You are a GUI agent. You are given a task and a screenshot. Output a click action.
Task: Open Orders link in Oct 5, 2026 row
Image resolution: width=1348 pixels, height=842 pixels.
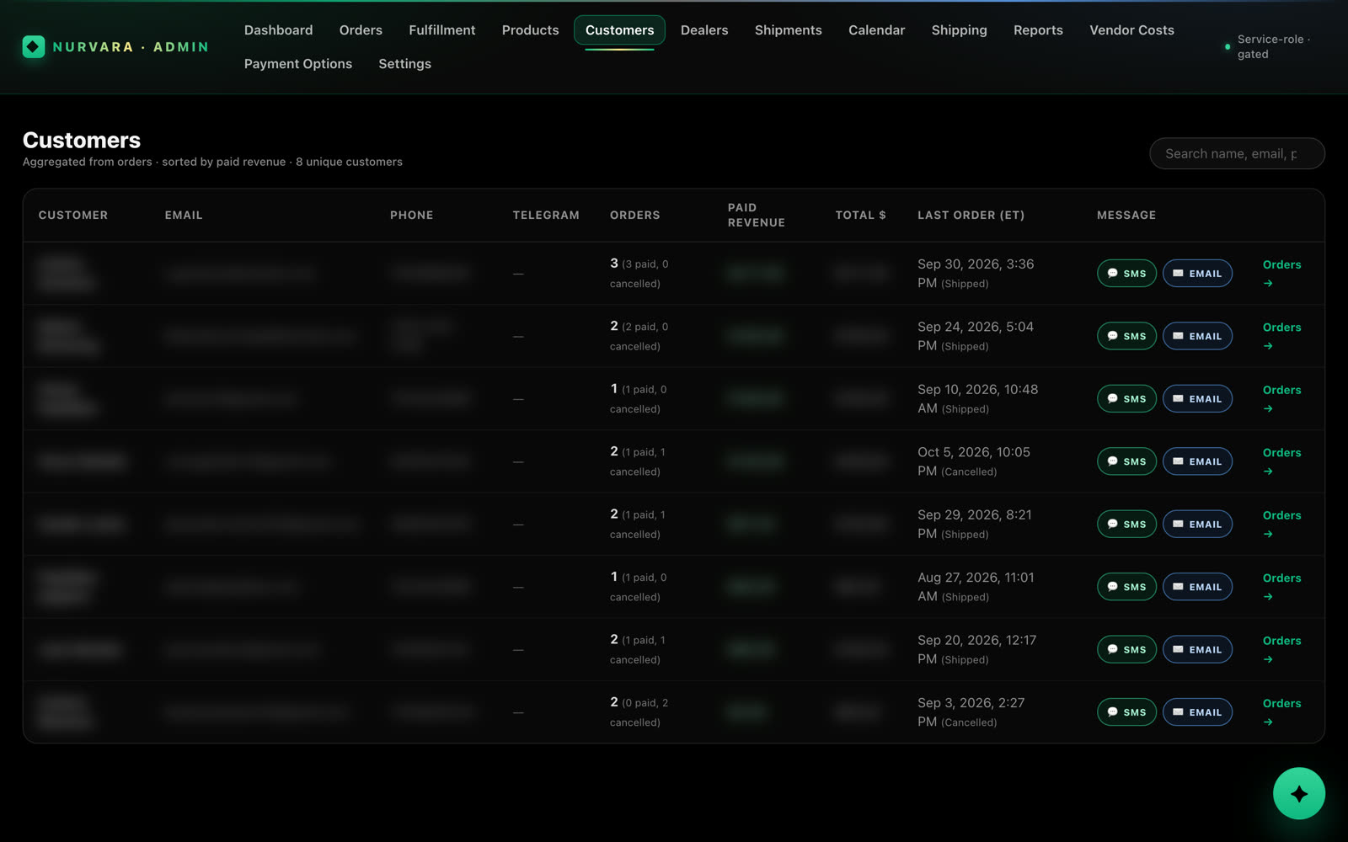pos(1281,461)
